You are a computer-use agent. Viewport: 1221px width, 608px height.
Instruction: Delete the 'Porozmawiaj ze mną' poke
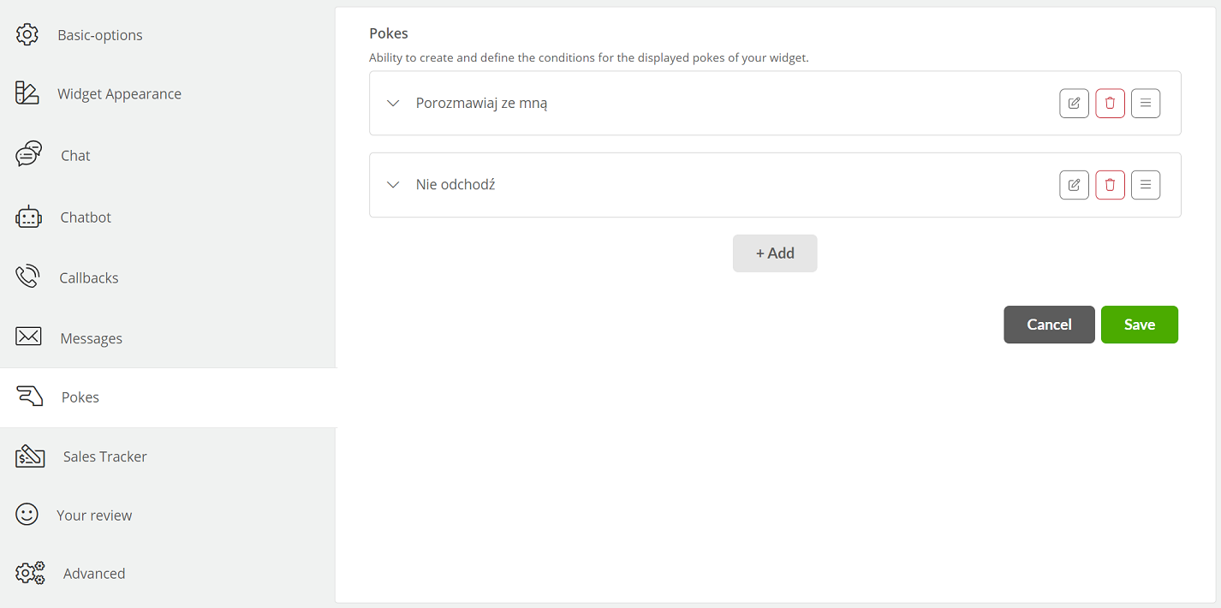pyautogui.click(x=1110, y=104)
